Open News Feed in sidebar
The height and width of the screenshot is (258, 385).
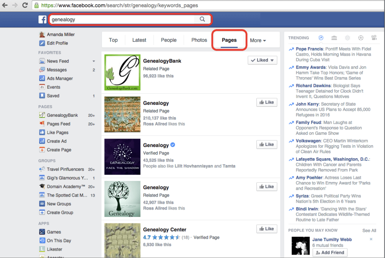click(58, 61)
